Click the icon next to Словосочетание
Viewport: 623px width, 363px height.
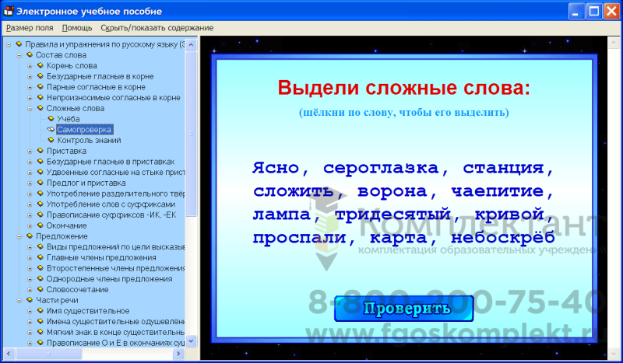(x=40, y=289)
